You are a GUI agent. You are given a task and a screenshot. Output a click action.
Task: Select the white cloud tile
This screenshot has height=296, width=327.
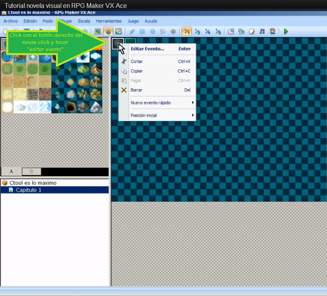tap(96, 56)
